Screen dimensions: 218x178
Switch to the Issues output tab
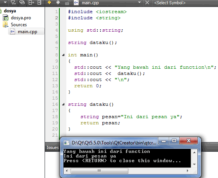tap(52, 147)
